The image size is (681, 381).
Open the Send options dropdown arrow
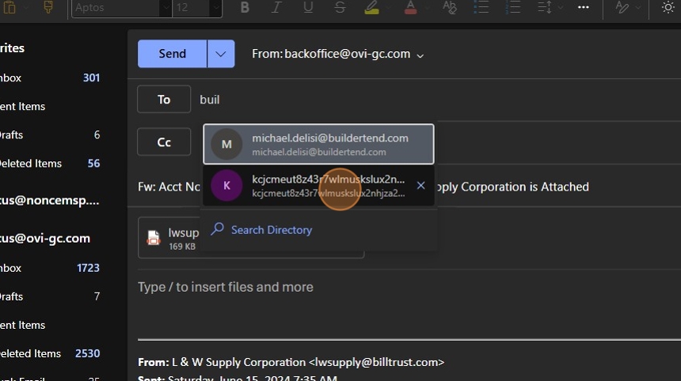[221, 54]
